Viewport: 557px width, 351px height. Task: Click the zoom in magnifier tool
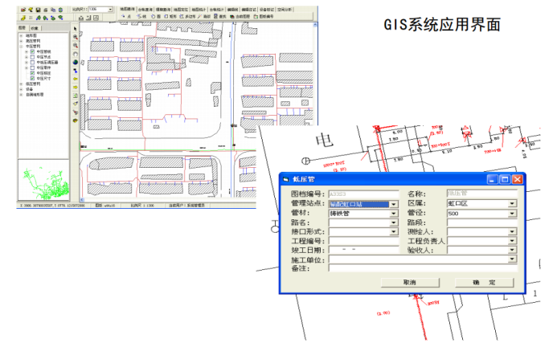[x=75, y=37]
